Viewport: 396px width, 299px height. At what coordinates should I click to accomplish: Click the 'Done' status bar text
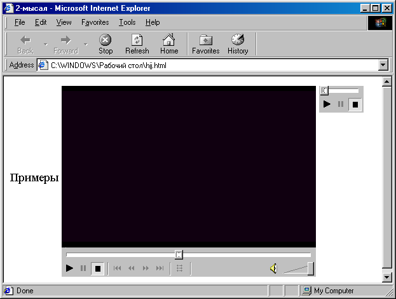[x=25, y=291]
